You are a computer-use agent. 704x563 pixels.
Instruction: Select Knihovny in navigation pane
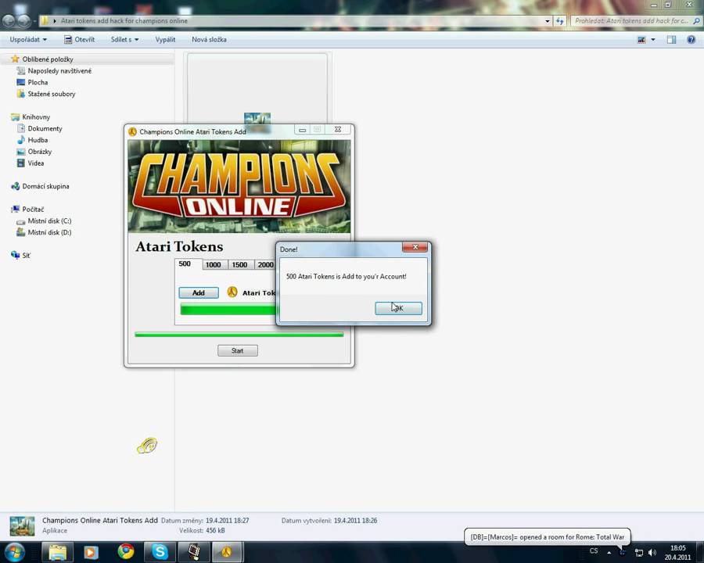coord(36,117)
